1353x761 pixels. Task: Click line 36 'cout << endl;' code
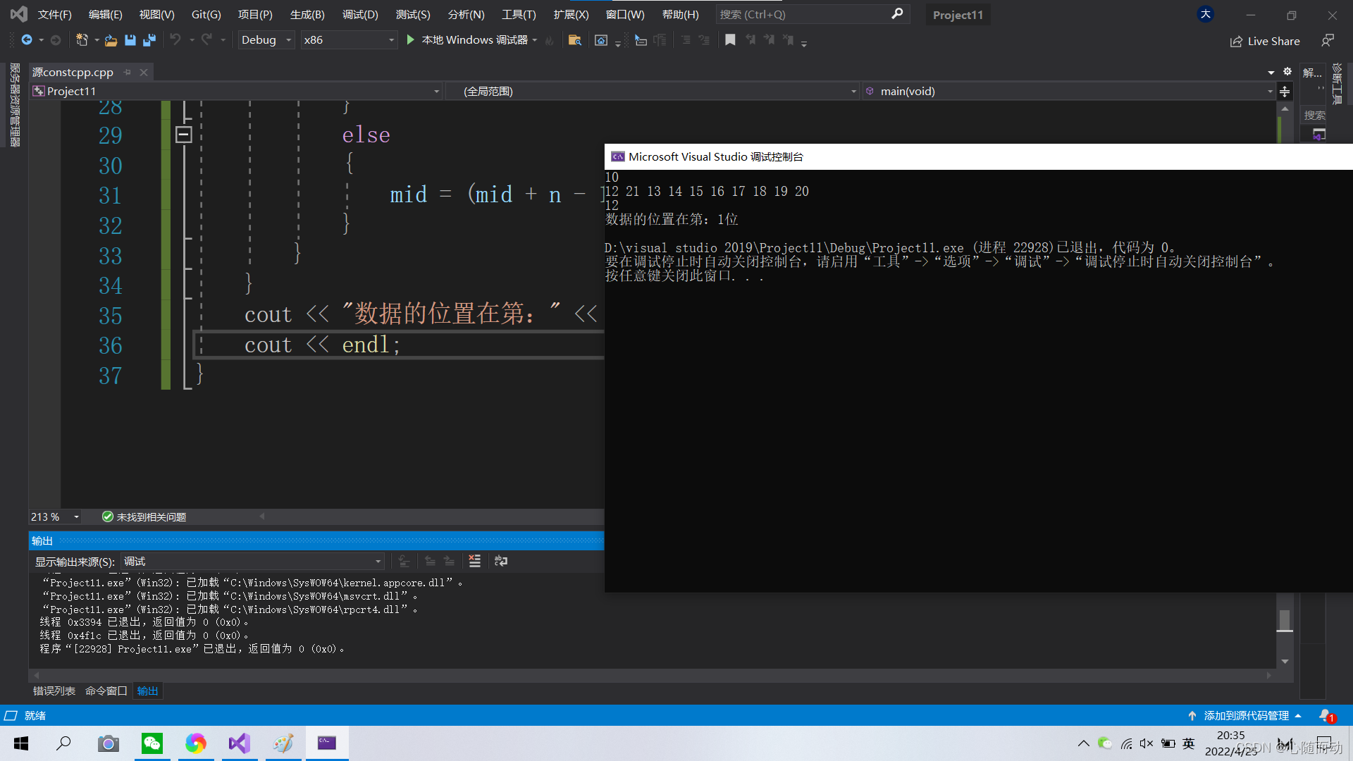point(323,345)
